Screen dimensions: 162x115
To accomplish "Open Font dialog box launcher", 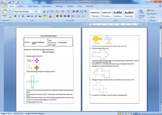I will (53, 20).
